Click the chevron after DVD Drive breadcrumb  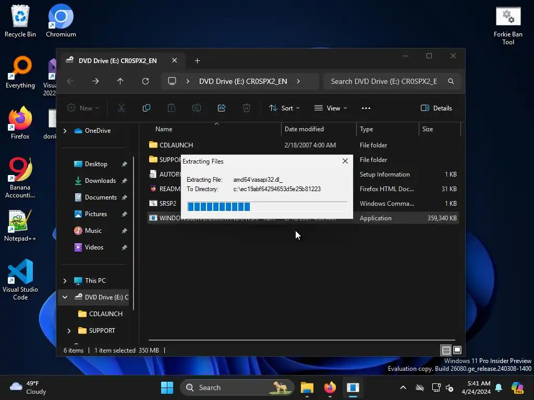pyautogui.click(x=298, y=81)
